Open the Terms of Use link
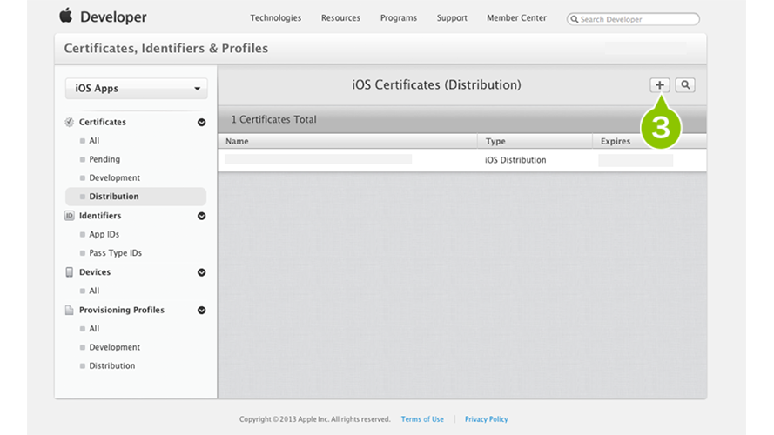The image size is (774, 435). point(422,419)
